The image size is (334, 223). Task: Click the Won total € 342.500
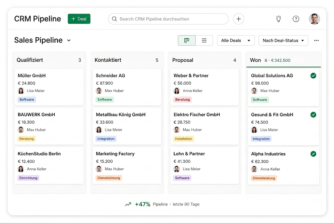281,60
